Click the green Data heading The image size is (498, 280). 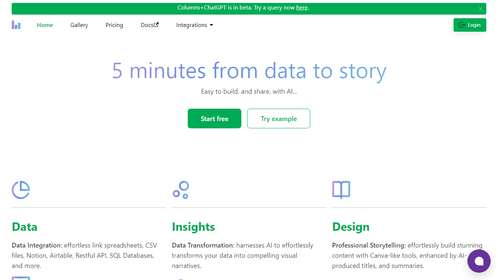[x=24, y=227]
